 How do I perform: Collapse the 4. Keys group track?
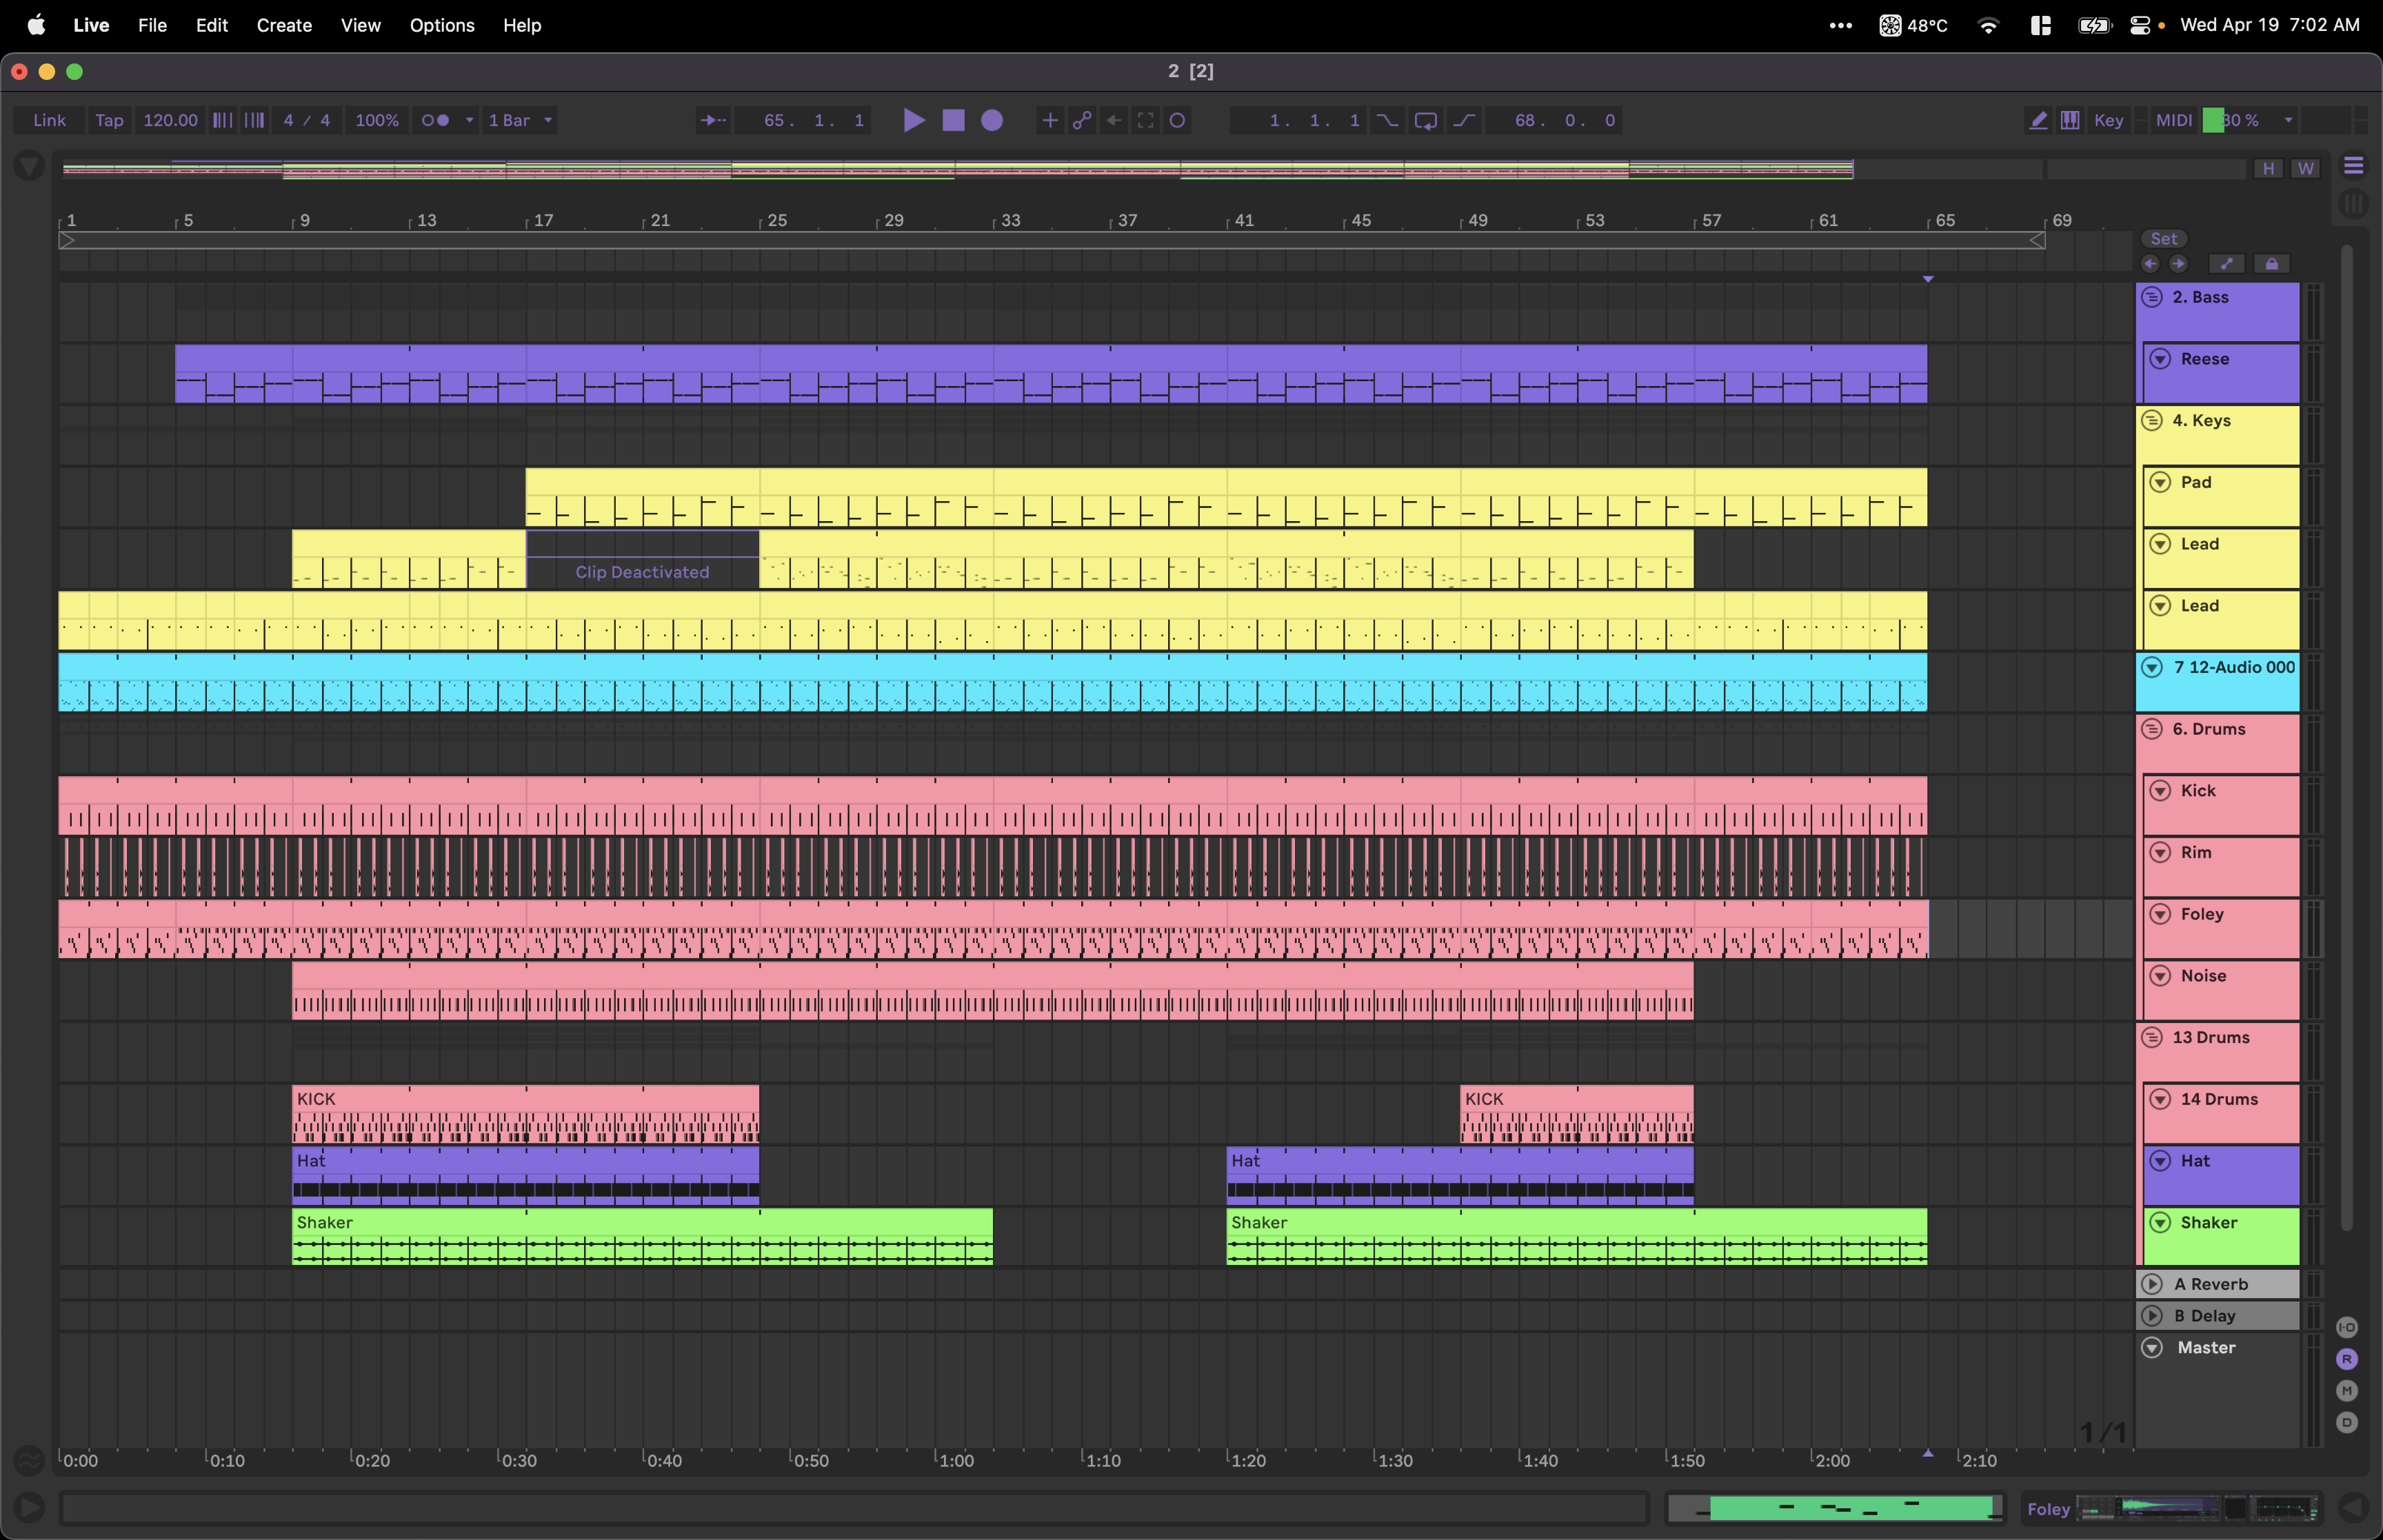click(x=2152, y=421)
